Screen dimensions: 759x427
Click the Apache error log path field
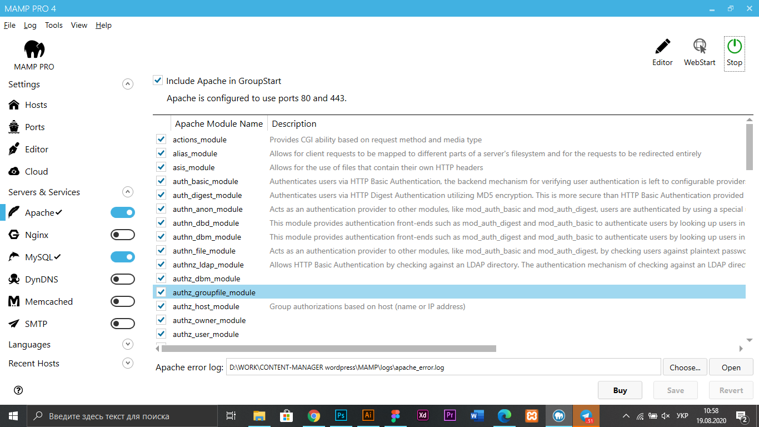coord(443,367)
